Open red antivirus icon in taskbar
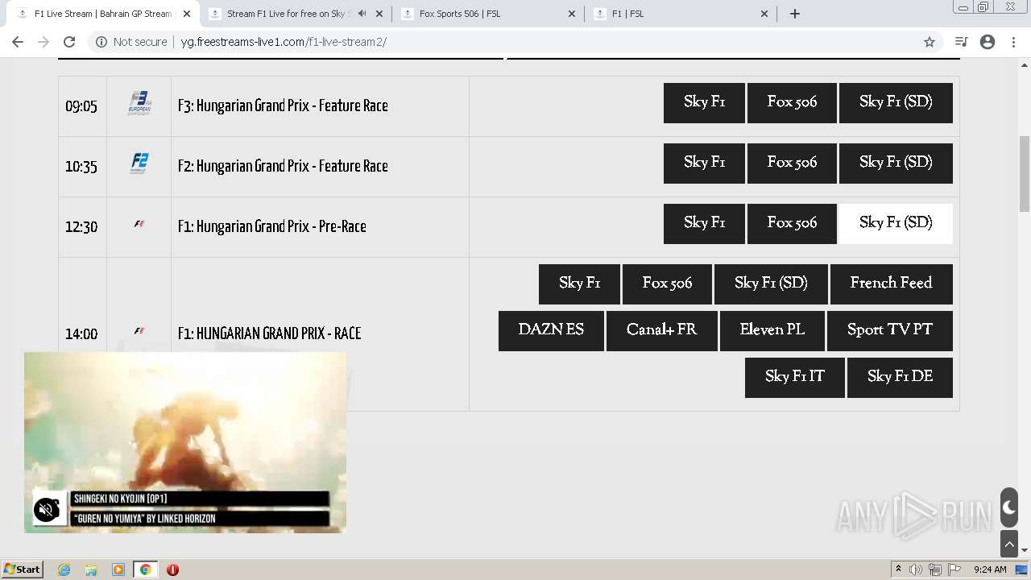1031x580 pixels. click(x=172, y=570)
